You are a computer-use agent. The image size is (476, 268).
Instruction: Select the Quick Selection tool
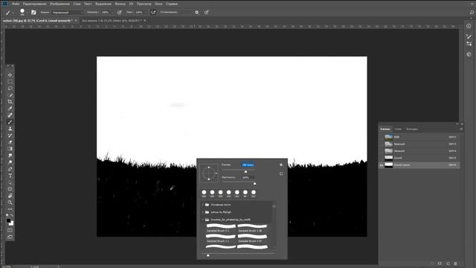pos(10,95)
